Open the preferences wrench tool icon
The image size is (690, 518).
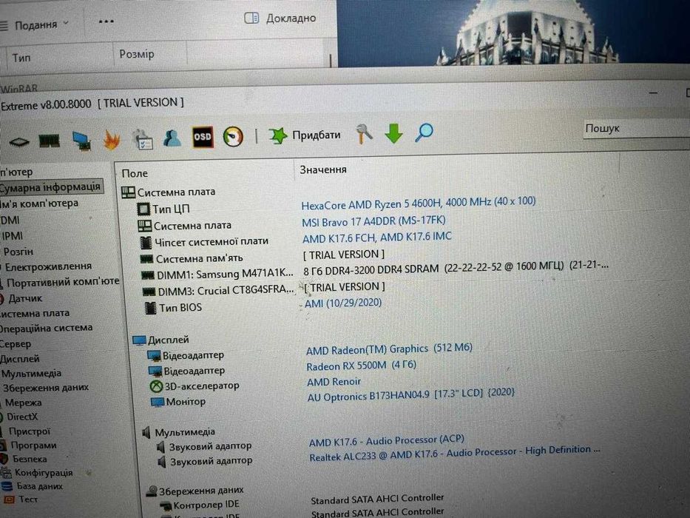(365, 134)
